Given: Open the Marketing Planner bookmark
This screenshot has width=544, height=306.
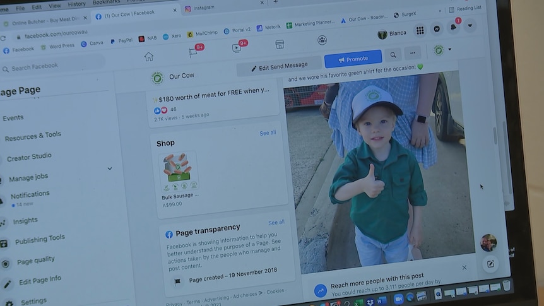Looking at the screenshot, I should click(310, 24).
